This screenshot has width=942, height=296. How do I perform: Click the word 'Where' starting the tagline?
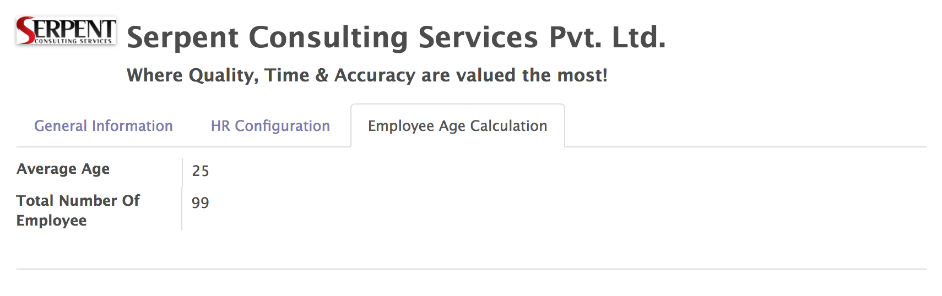[154, 75]
